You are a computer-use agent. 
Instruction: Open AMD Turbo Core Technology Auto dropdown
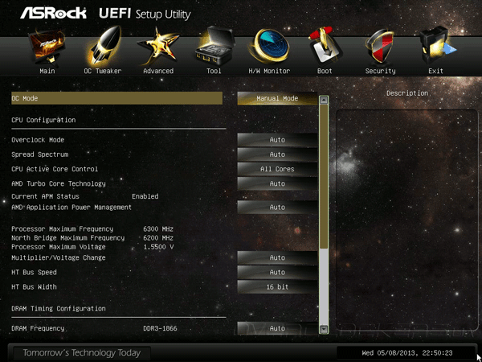277,183
